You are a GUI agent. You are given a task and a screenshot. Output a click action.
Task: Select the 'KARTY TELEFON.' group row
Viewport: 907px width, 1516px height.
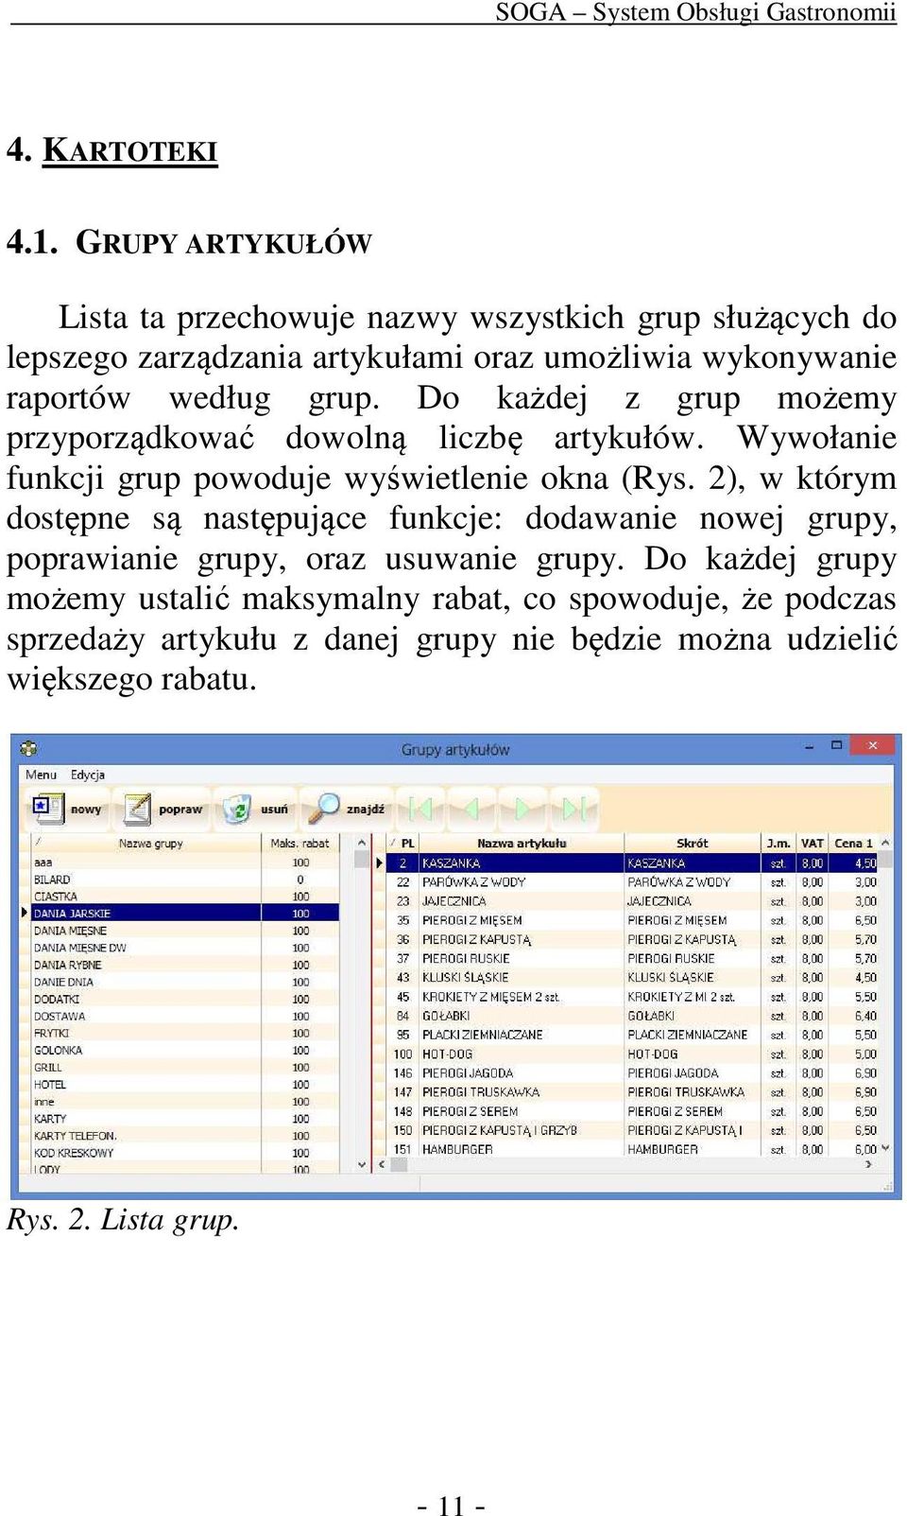(184, 1136)
